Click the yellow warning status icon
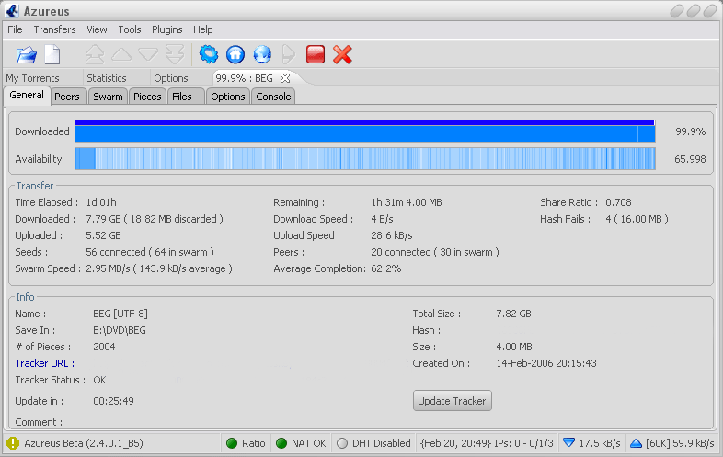Viewport: 723px width, 457px height. (13, 443)
